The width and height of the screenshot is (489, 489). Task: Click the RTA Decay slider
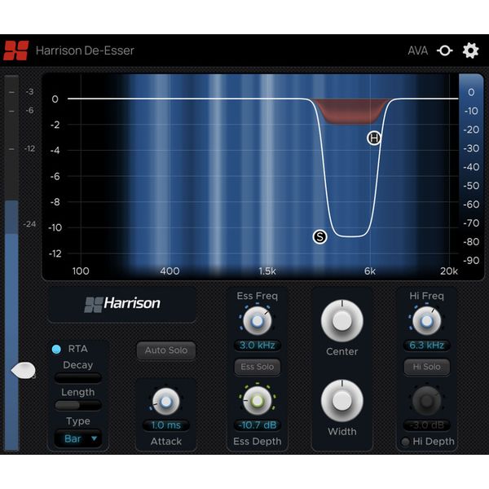(x=78, y=377)
